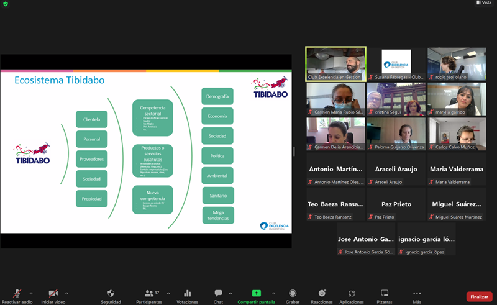The height and width of the screenshot is (305, 497).
Task: Click Competencia sectorial box on slide
Action: coord(153,118)
